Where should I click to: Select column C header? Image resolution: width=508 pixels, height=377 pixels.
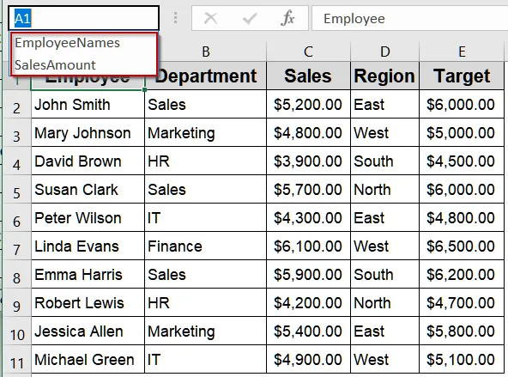[x=308, y=52]
